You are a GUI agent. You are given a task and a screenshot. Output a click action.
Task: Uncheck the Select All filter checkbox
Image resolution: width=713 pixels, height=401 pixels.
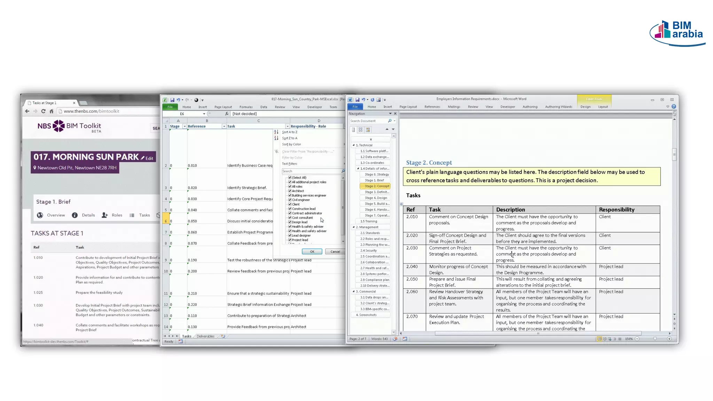[290, 178]
